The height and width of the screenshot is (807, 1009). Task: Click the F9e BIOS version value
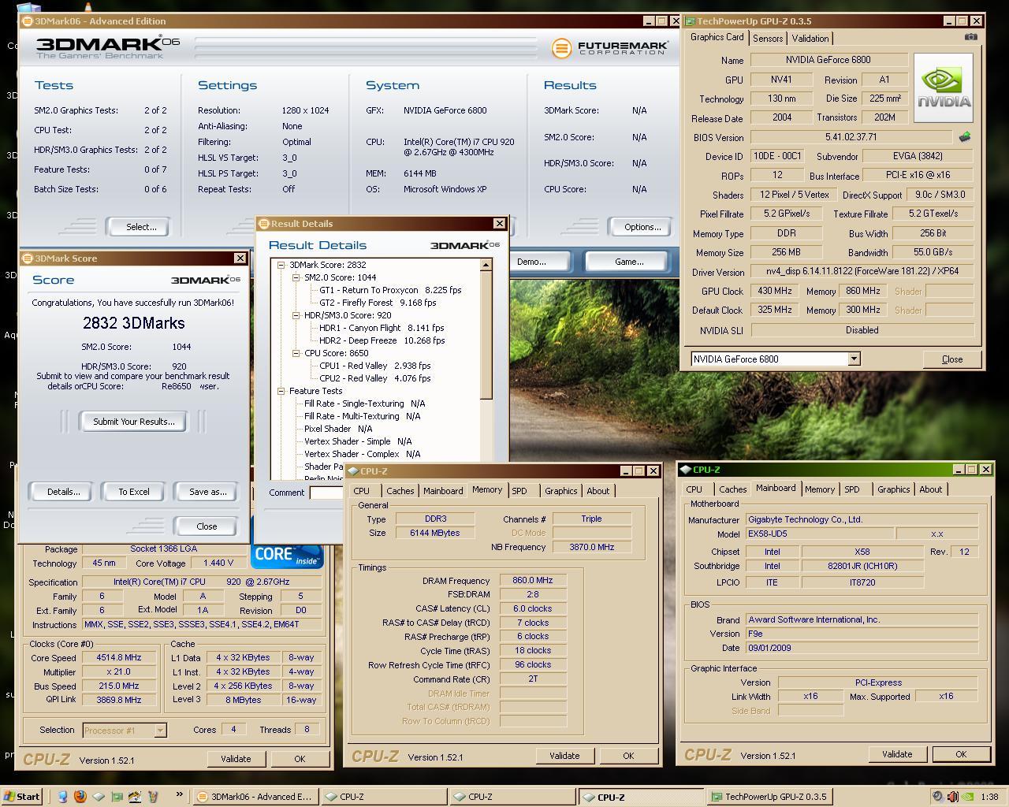[862, 634]
